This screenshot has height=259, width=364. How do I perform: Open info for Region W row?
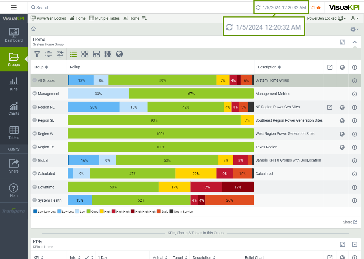pos(355,134)
